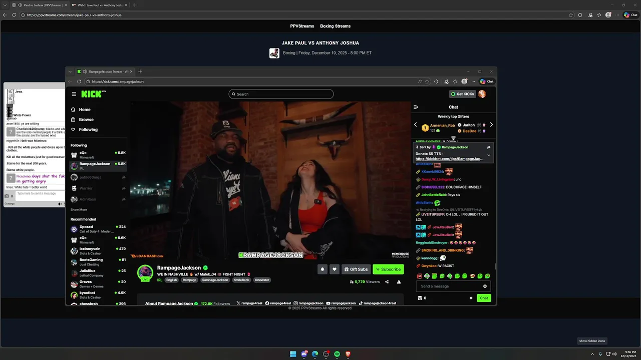Collapse the top gifters handle

[453, 138]
